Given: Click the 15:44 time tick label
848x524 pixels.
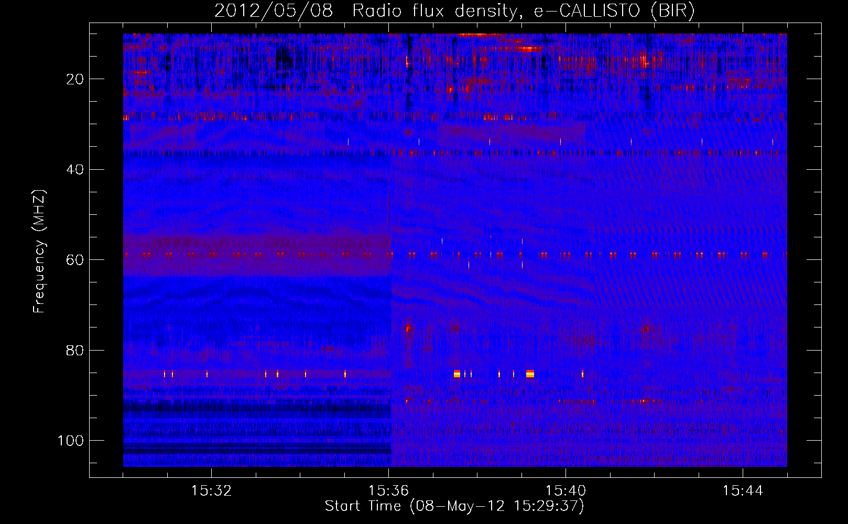Looking at the screenshot, I should 743,491.
